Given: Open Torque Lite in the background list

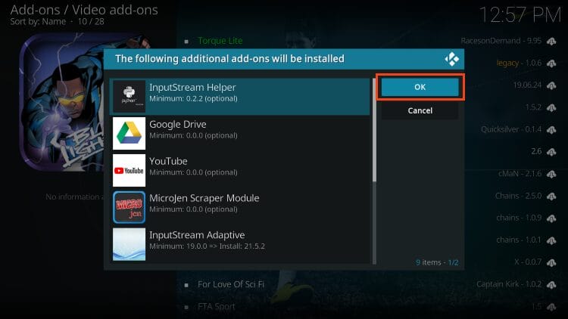Looking at the screenshot, I should (x=220, y=41).
